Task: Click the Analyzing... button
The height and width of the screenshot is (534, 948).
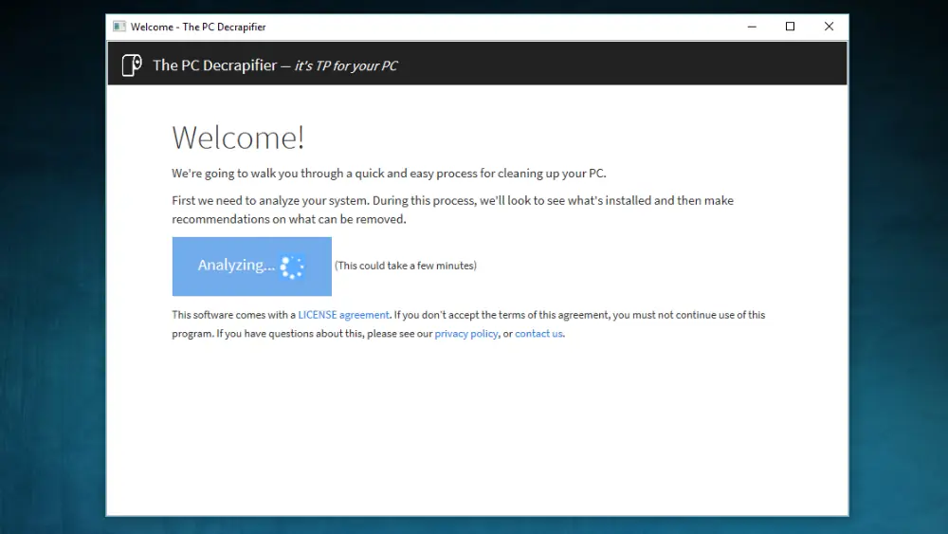Action: point(251,267)
